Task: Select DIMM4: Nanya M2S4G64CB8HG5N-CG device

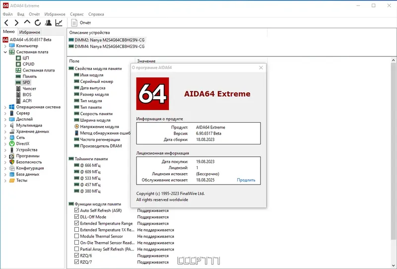Action: point(107,46)
